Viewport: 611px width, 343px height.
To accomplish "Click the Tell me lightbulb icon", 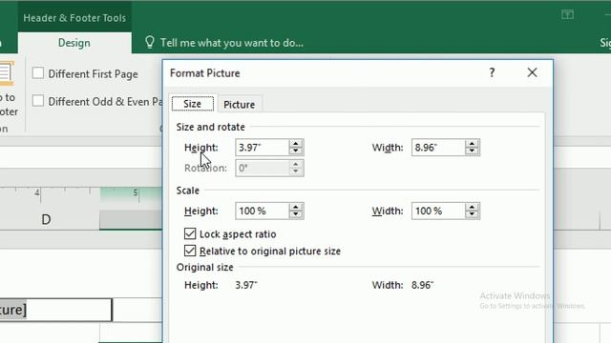I will click(x=150, y=42).
